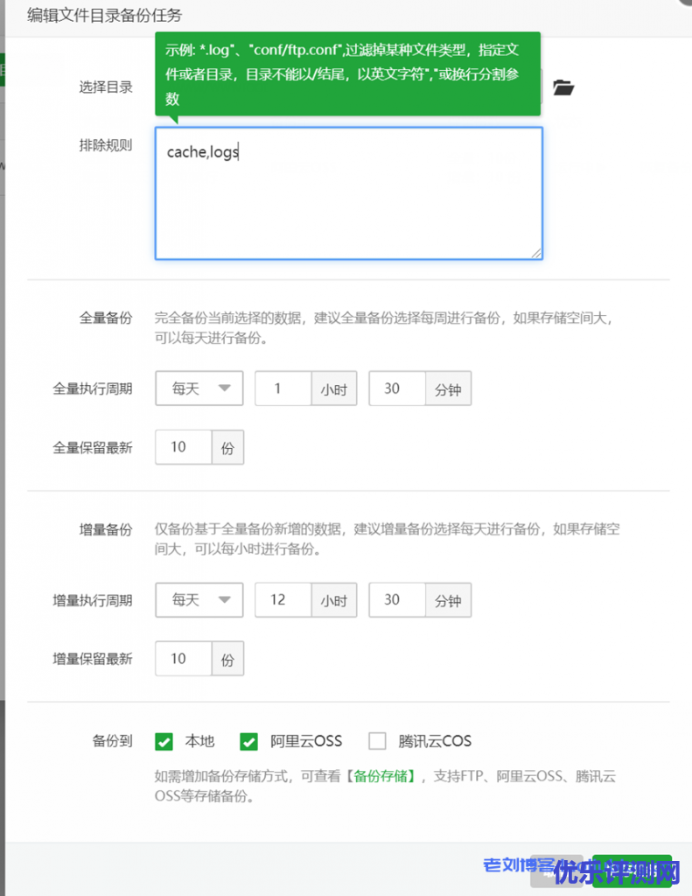Click the green example tooltip text

click(x=342, y=74)
